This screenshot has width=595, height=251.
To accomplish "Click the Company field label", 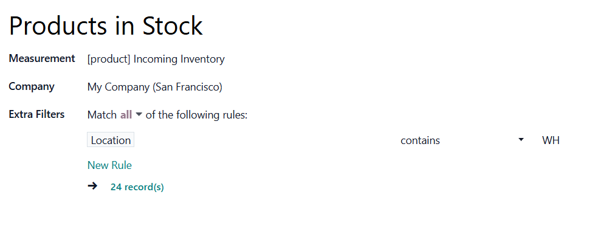I will tap(32, 86).
